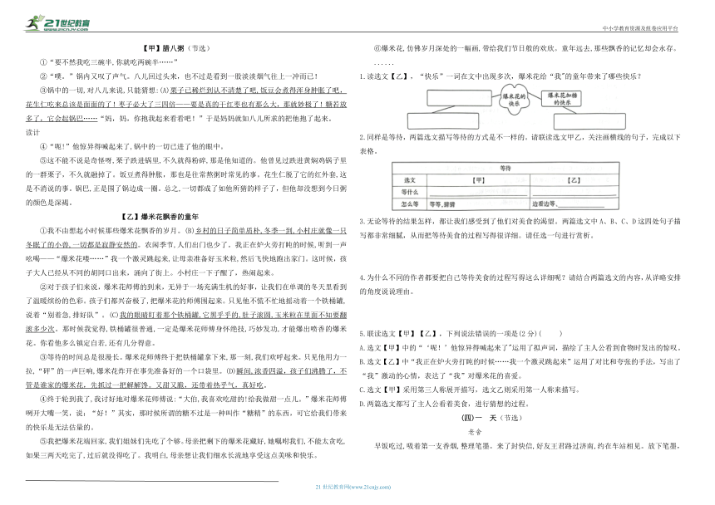This screenshot has height=505, width=715.
Task: Choose option C "选文【甲】采用第三人称展开描写"
Action: tap(470, 390)
